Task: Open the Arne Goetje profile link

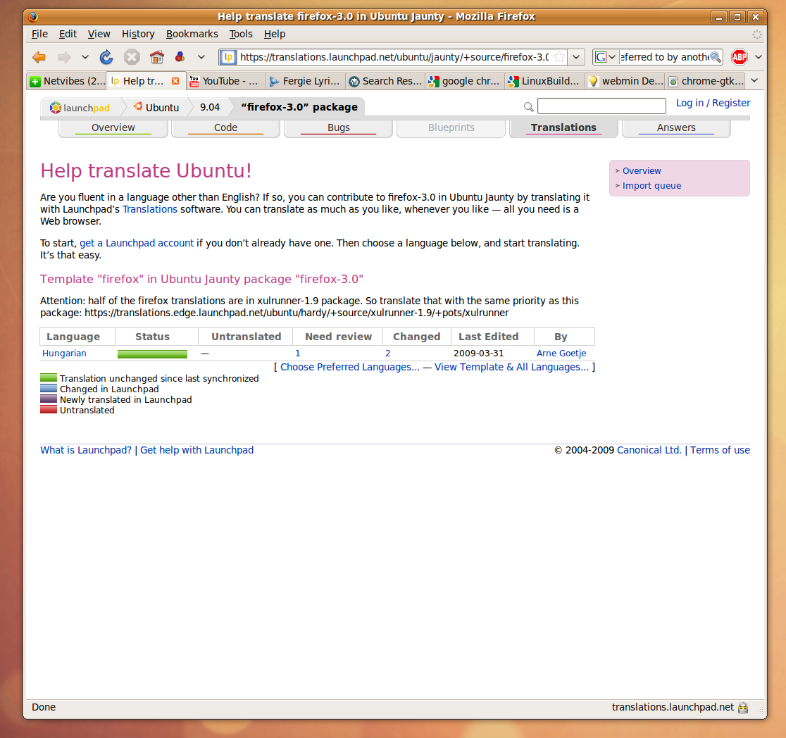Action: 561,354
